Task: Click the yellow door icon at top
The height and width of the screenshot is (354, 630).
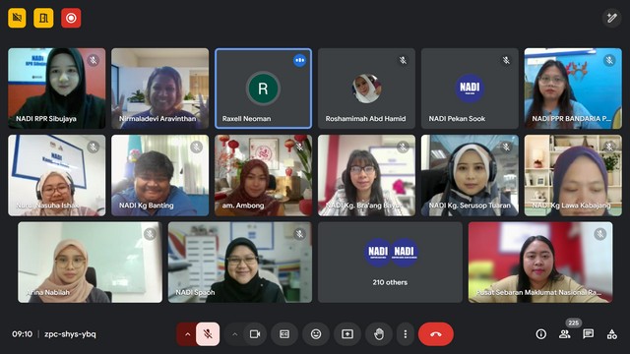Action: pyautogui.click(x=43, y=18)
